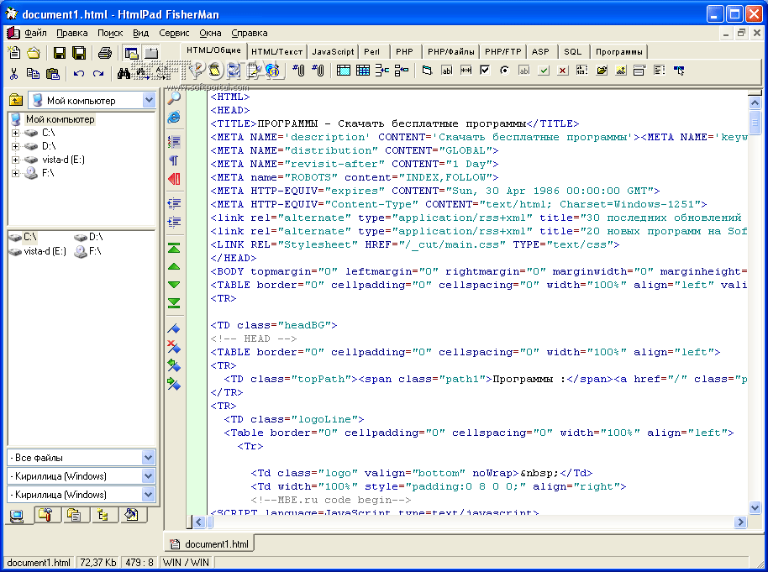Click the horizontal scroll right arrow in the editor
The image size is (768, 572).
tap(740, 522)
